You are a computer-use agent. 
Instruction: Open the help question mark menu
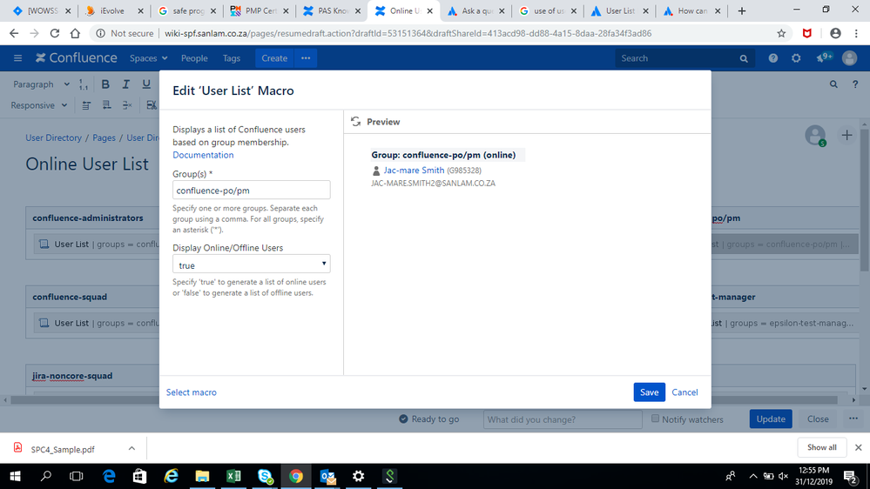click(x=773, y=58)
